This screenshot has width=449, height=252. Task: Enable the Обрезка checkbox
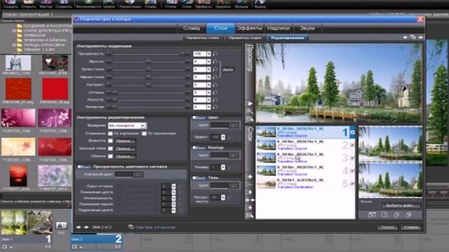coord(110,156)
